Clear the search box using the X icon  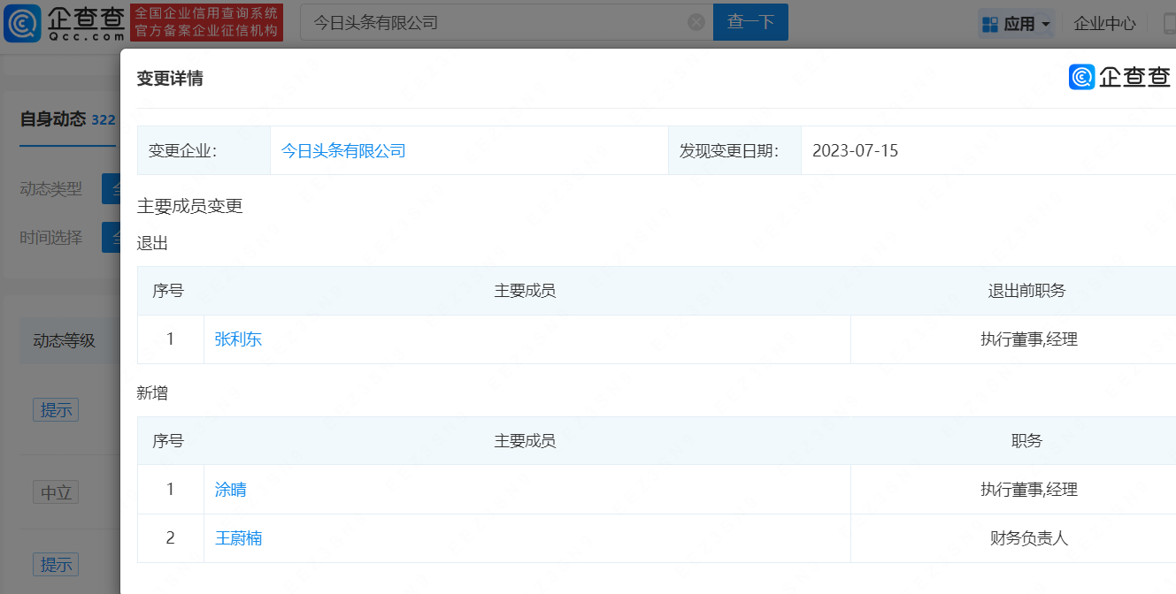pyautogui.click(x=696, y=22)
